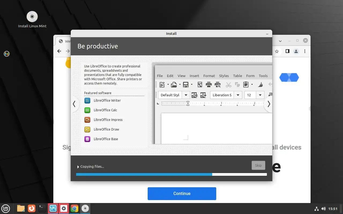Viewport: 343px width, 214px height.
Task: Open the Install Linux Mint desktop icon
Action: (32, 20)
